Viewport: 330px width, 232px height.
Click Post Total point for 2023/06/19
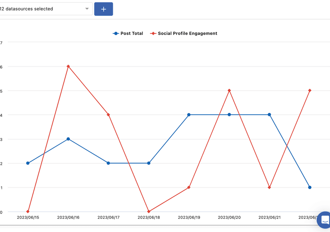point(189,115)
